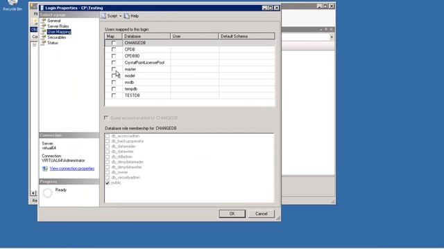Check the db_accessadmin role

click(108, 136)
